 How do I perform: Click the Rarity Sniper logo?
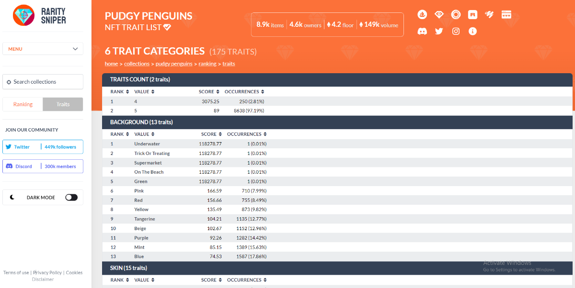(40, 15)
